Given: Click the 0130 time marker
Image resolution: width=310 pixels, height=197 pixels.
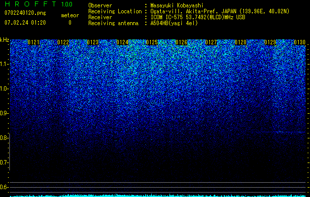Looking at the screenshot, I should (x=300, y=42).
